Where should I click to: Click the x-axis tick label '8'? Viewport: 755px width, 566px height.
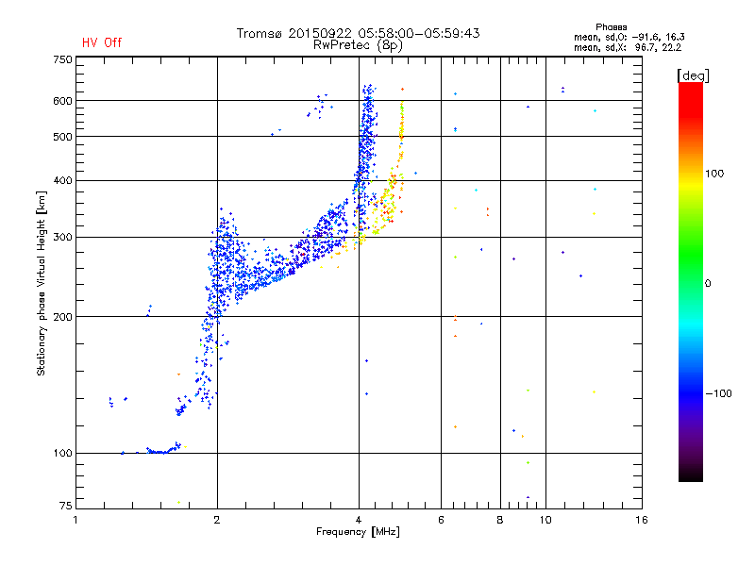[x=500, y=520]
